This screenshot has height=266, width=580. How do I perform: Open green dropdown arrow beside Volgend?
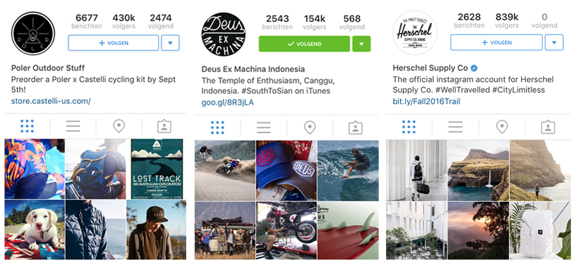(x=362, y=44)
